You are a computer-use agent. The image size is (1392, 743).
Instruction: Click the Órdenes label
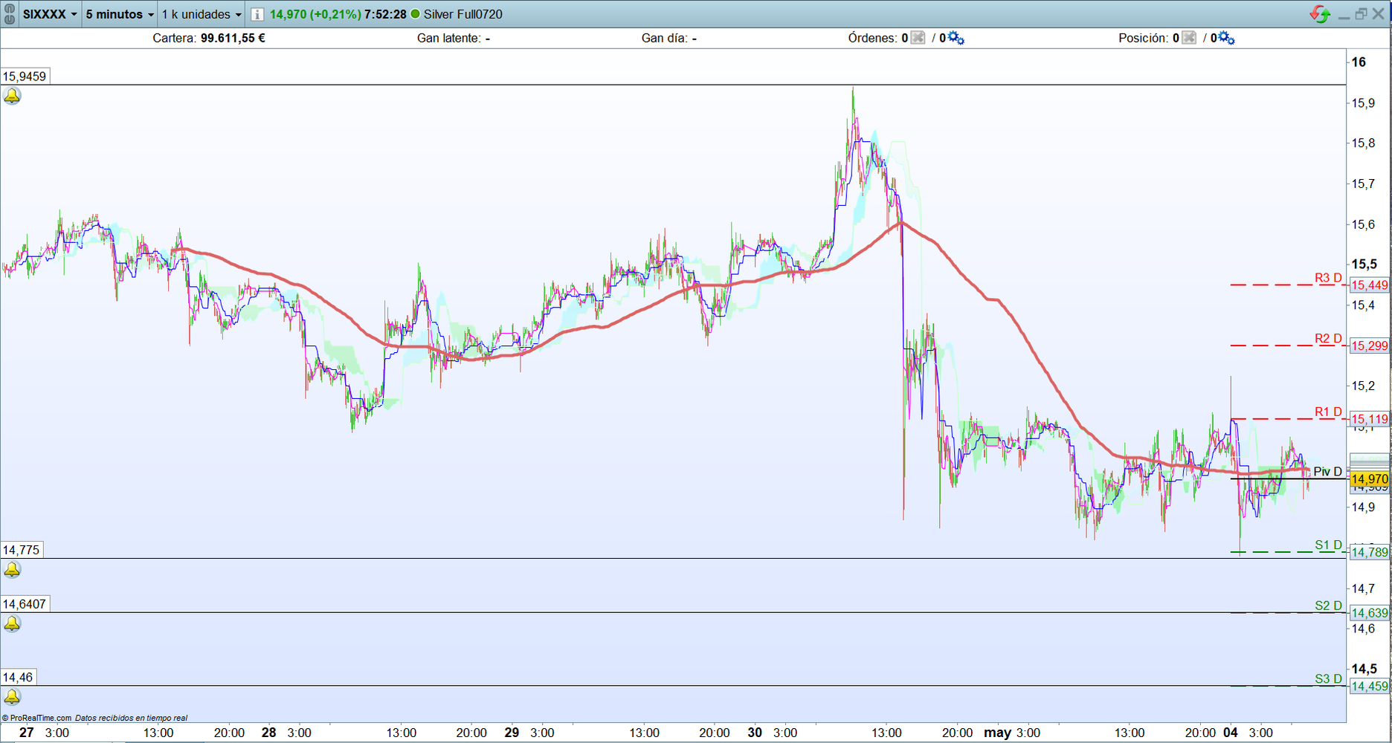point(873,38)
